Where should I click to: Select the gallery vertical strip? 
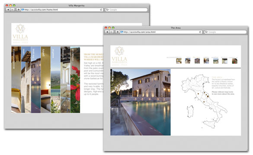coord(46,80)
